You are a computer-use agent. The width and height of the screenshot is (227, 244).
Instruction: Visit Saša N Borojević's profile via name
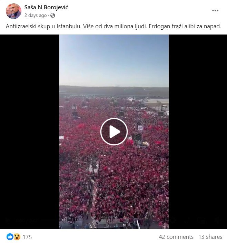[46, 7]
